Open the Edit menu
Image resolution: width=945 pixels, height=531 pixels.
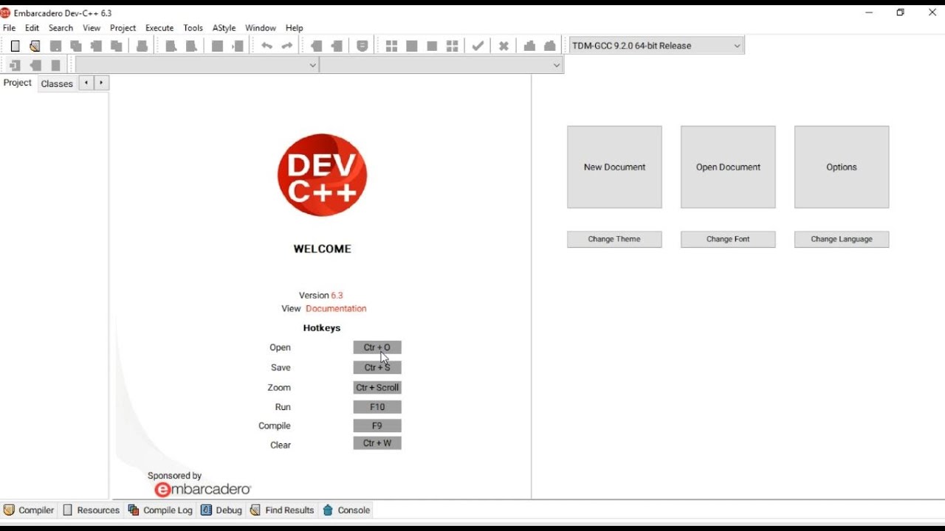(32, 28)
